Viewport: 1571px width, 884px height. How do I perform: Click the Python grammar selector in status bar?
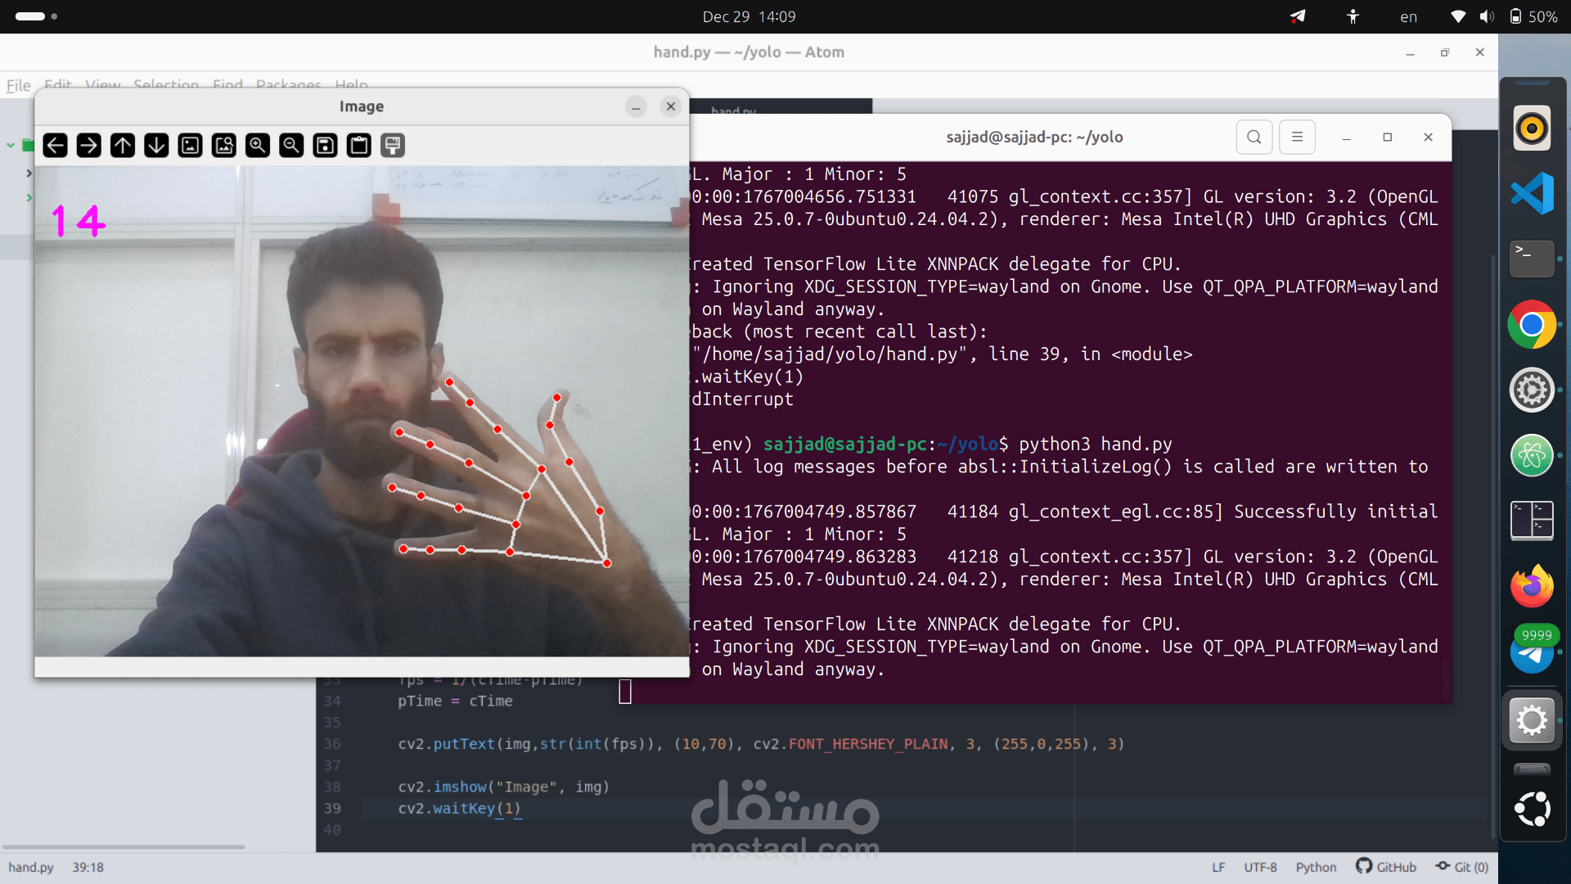click(x=1316, y=867)
